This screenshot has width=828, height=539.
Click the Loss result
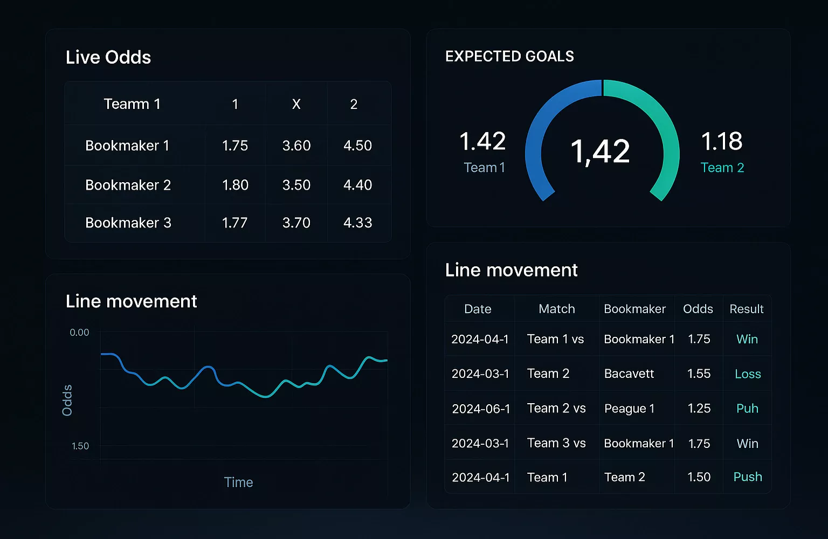click(748, 374)
